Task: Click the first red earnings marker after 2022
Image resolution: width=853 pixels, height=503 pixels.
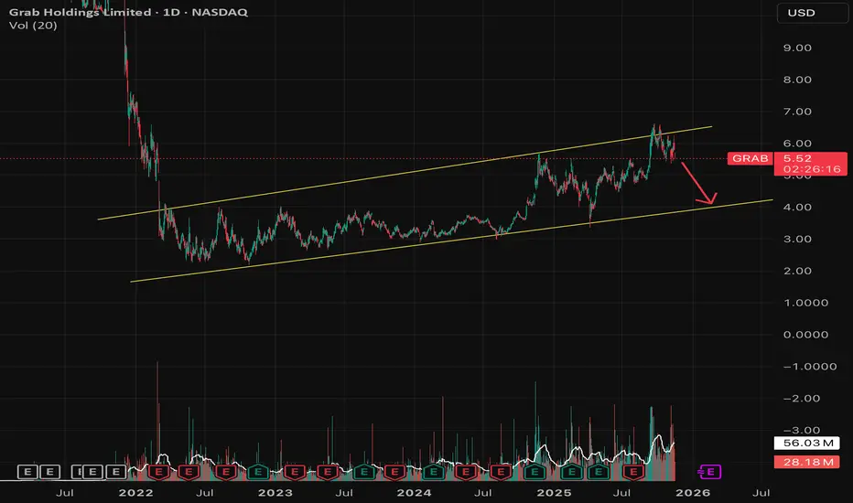Action: pyautogui.click(x=159, y=472)
